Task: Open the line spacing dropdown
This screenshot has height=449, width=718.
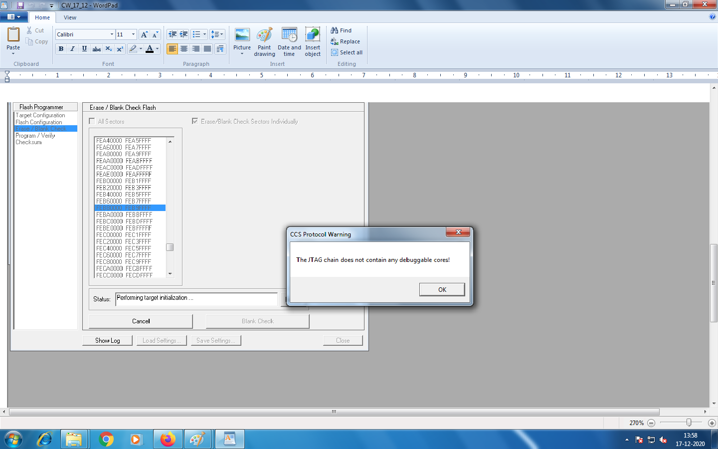Action: point(217,34)
